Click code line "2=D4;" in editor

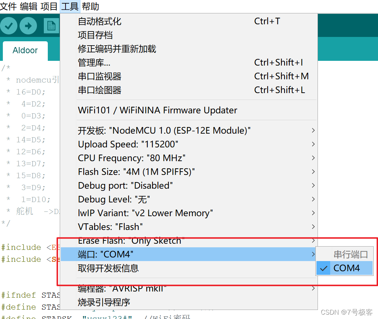coord(33,128)
